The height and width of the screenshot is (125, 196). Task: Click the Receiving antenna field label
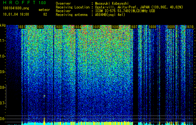(72, 15)
